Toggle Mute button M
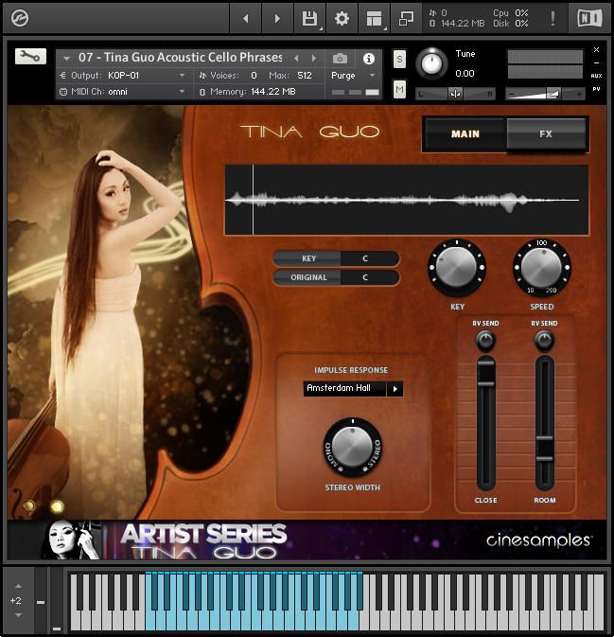The height and width of the screenshot is (637, 614). 399,89
